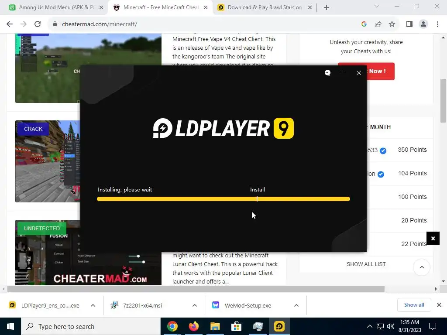Open network settings from the tray
Viewport: 447px width, 335px height.
coord(380,326)
